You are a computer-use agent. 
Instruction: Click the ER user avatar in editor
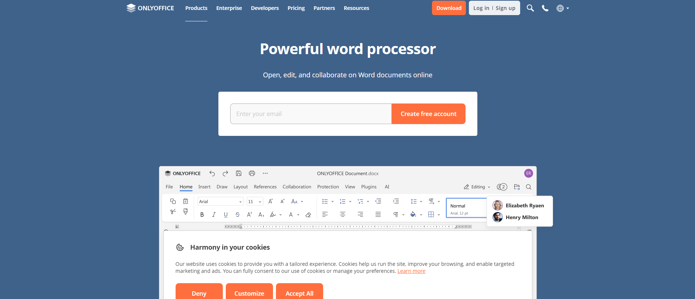click(529, 173)
